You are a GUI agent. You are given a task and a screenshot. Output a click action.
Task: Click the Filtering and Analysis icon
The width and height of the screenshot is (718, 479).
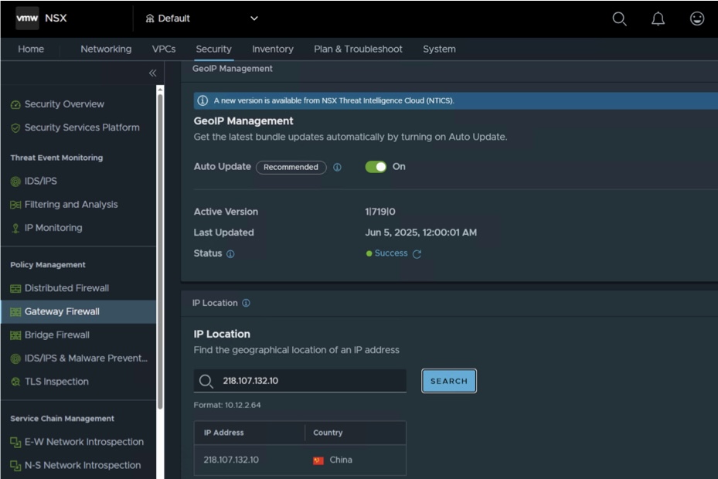(x=15, y=205)
